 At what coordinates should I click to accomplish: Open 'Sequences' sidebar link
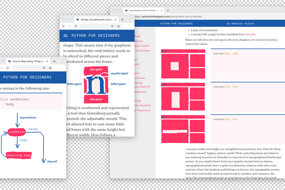coord(142,110)
